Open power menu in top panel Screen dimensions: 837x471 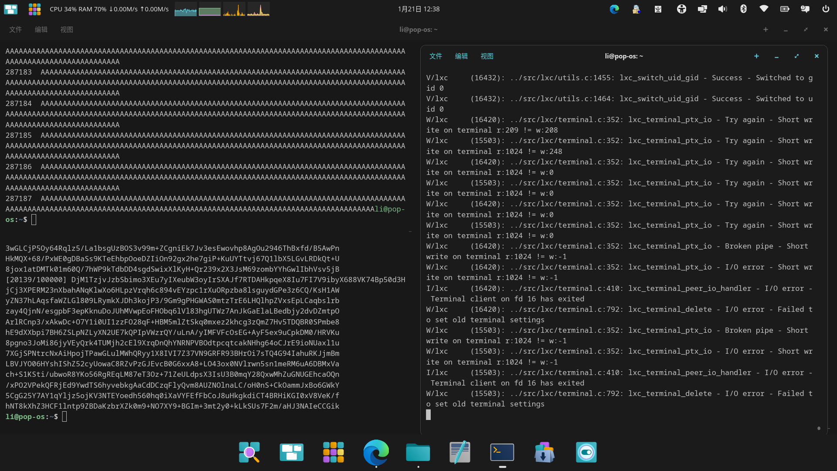click(826, 9)
